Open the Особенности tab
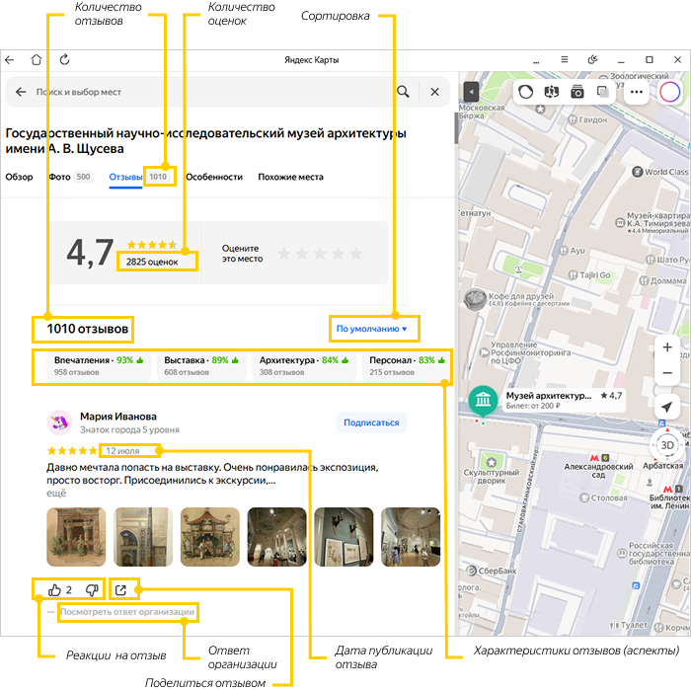Viewport: 691px width, 690px height. pos(214,177)
